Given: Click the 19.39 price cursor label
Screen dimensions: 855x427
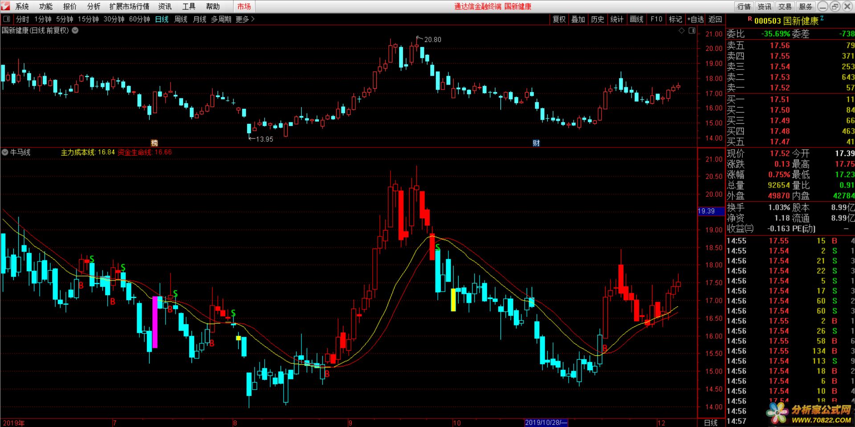Looking at the screenshot, I should 711,211.
